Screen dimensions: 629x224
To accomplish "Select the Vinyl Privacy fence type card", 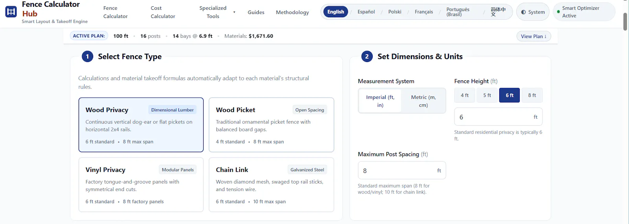I will click(x=141, y=185).
